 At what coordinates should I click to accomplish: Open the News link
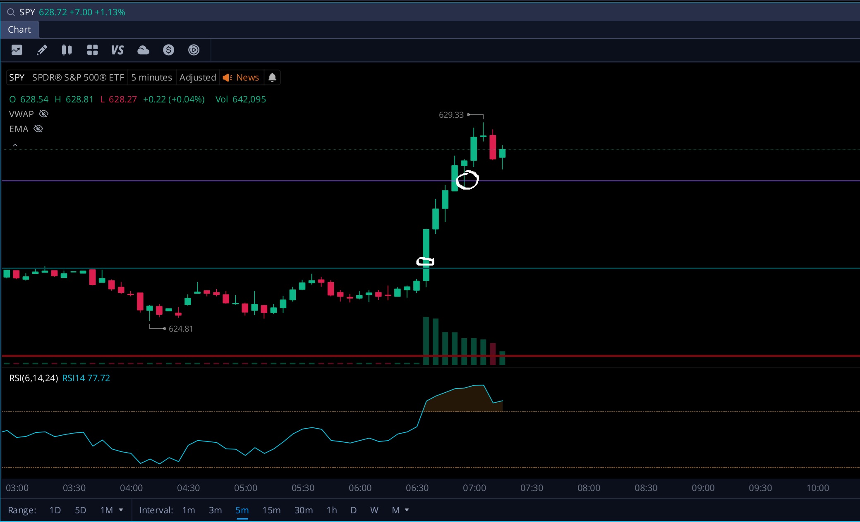(247, 78)
